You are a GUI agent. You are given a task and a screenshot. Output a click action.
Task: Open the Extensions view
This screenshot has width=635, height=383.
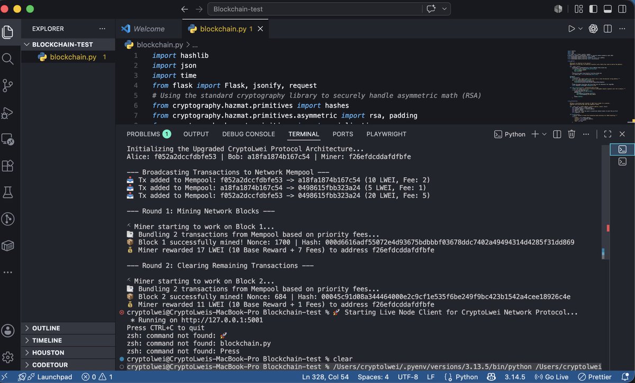pyautogui.click(x=8, y=166)
